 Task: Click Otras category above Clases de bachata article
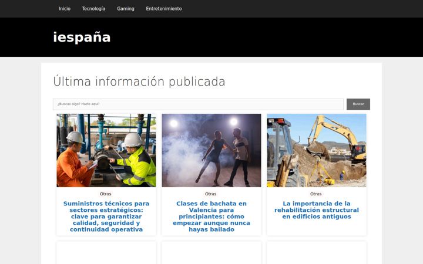click(x=211, y=194)
